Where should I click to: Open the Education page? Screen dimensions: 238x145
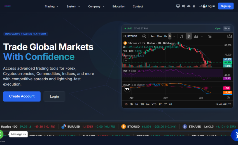[119, 6]
